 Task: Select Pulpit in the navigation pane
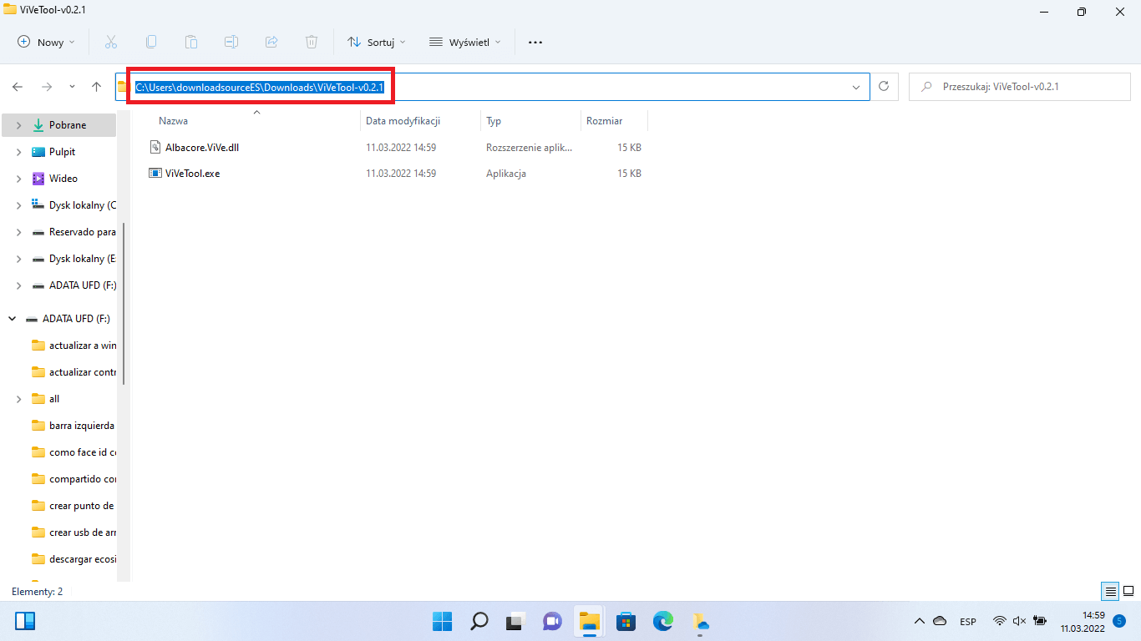(63, 152)
